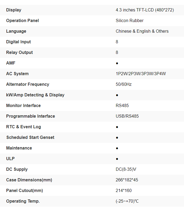This screenshot has width=184, height=209.
Task: Click the DC(8-35)V supply value
Action: (x=126, y=169)
